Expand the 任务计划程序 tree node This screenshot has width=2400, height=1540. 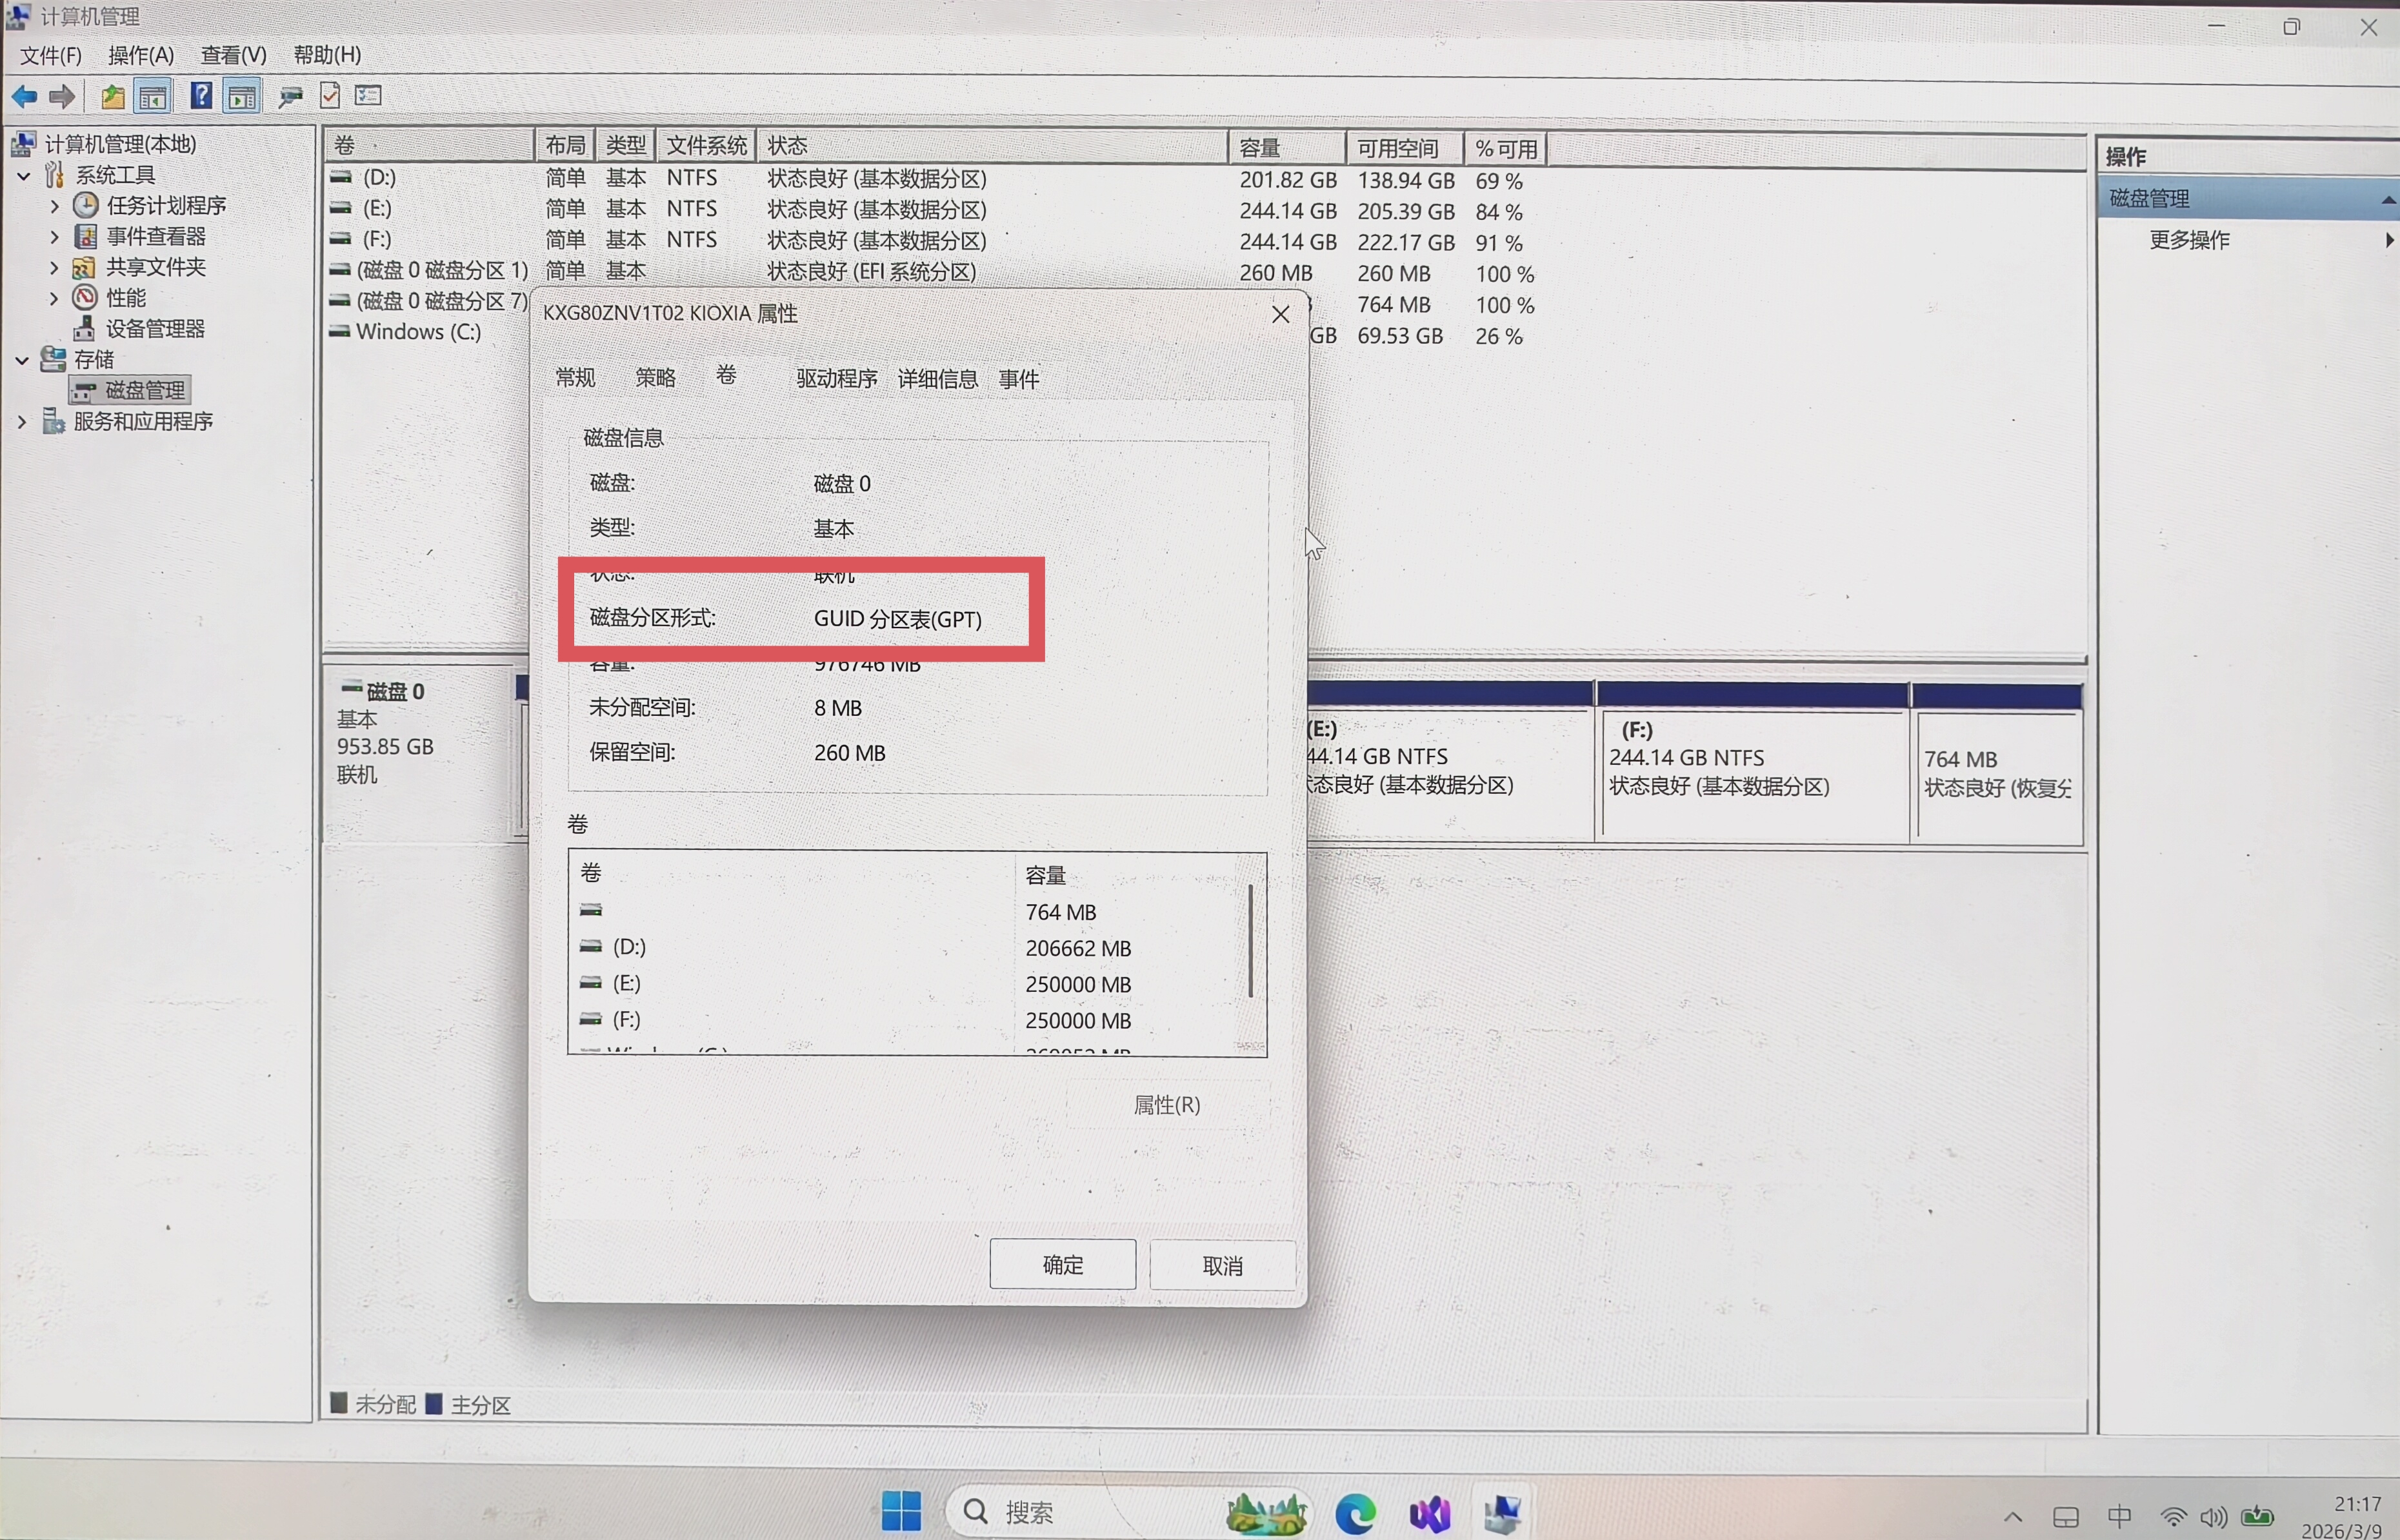pyautogui.click(x=54, y=206)
